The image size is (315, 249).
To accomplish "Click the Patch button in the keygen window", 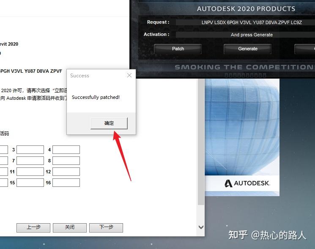I will pyautogui.click(x=178, y=49).
